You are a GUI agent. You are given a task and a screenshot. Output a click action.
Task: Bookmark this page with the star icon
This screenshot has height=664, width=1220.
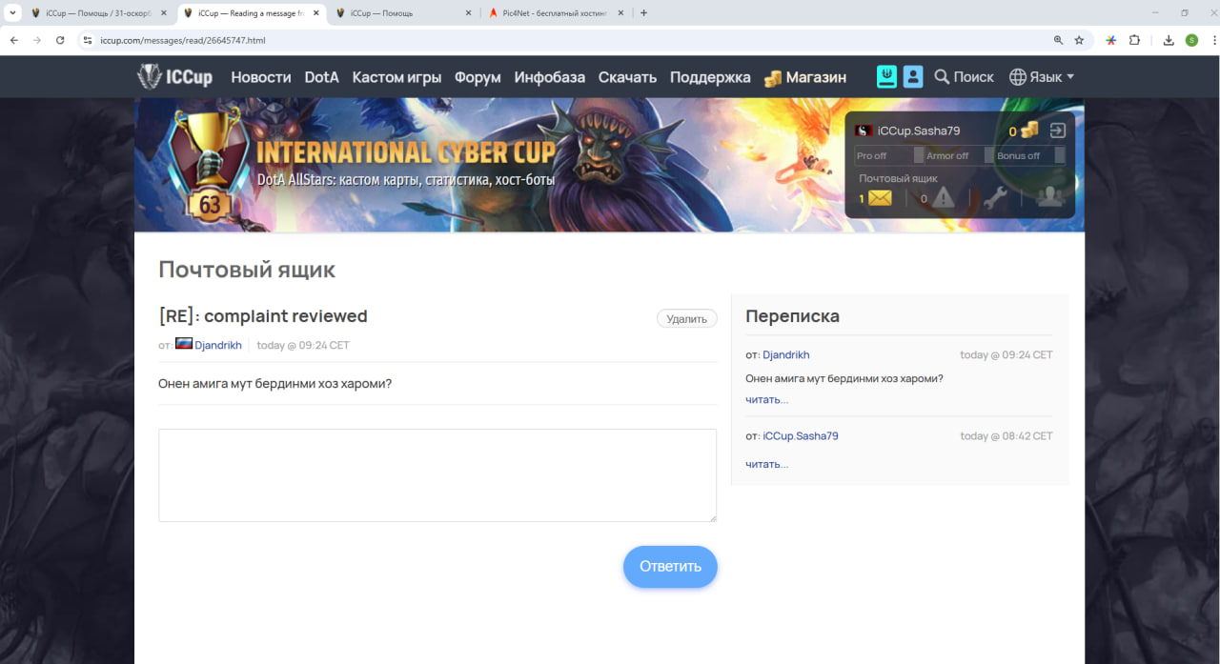coord(1079,40)
